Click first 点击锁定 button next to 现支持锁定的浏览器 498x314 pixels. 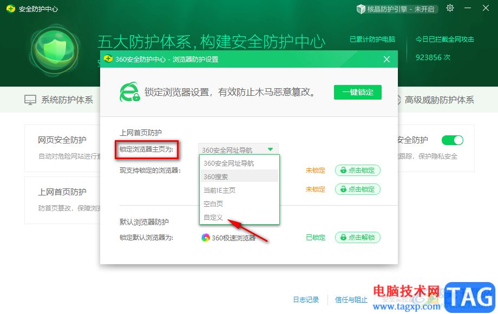coord(358,171)
